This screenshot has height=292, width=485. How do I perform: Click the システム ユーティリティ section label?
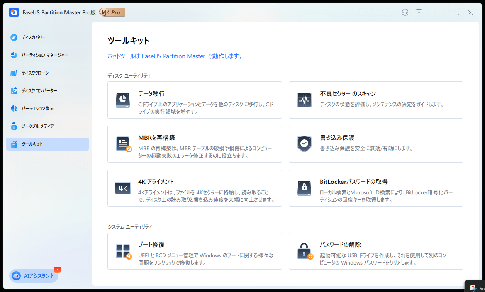click(130, 227)
